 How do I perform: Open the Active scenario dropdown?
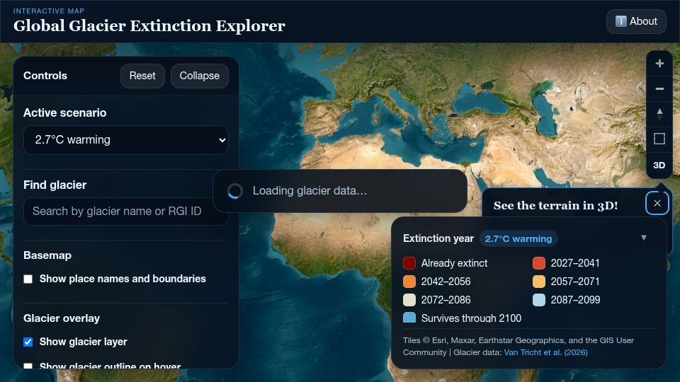pyautogui.click(x=126, y=140)
